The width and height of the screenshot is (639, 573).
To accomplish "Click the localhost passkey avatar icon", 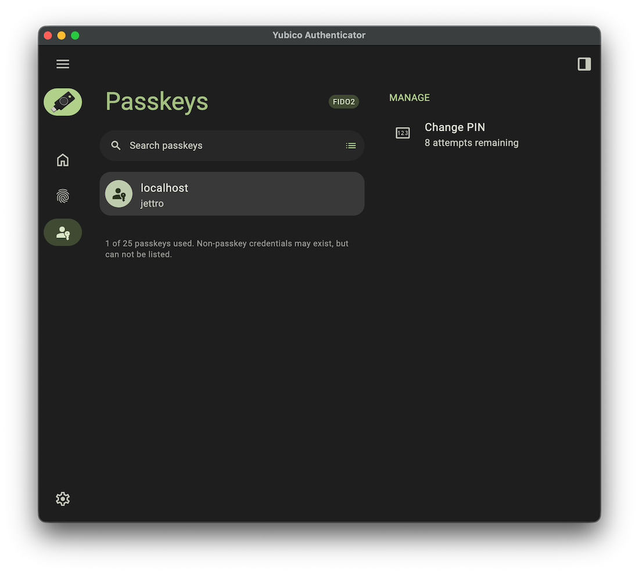I will pos(119,194).
